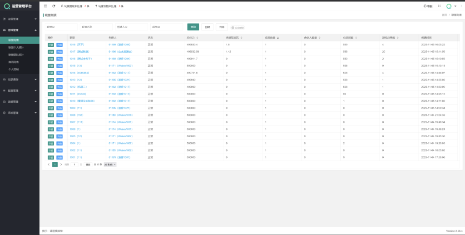Sort by 总体力 column sort icon
Viewport: 465px width, 235px height.
(198, 37)
